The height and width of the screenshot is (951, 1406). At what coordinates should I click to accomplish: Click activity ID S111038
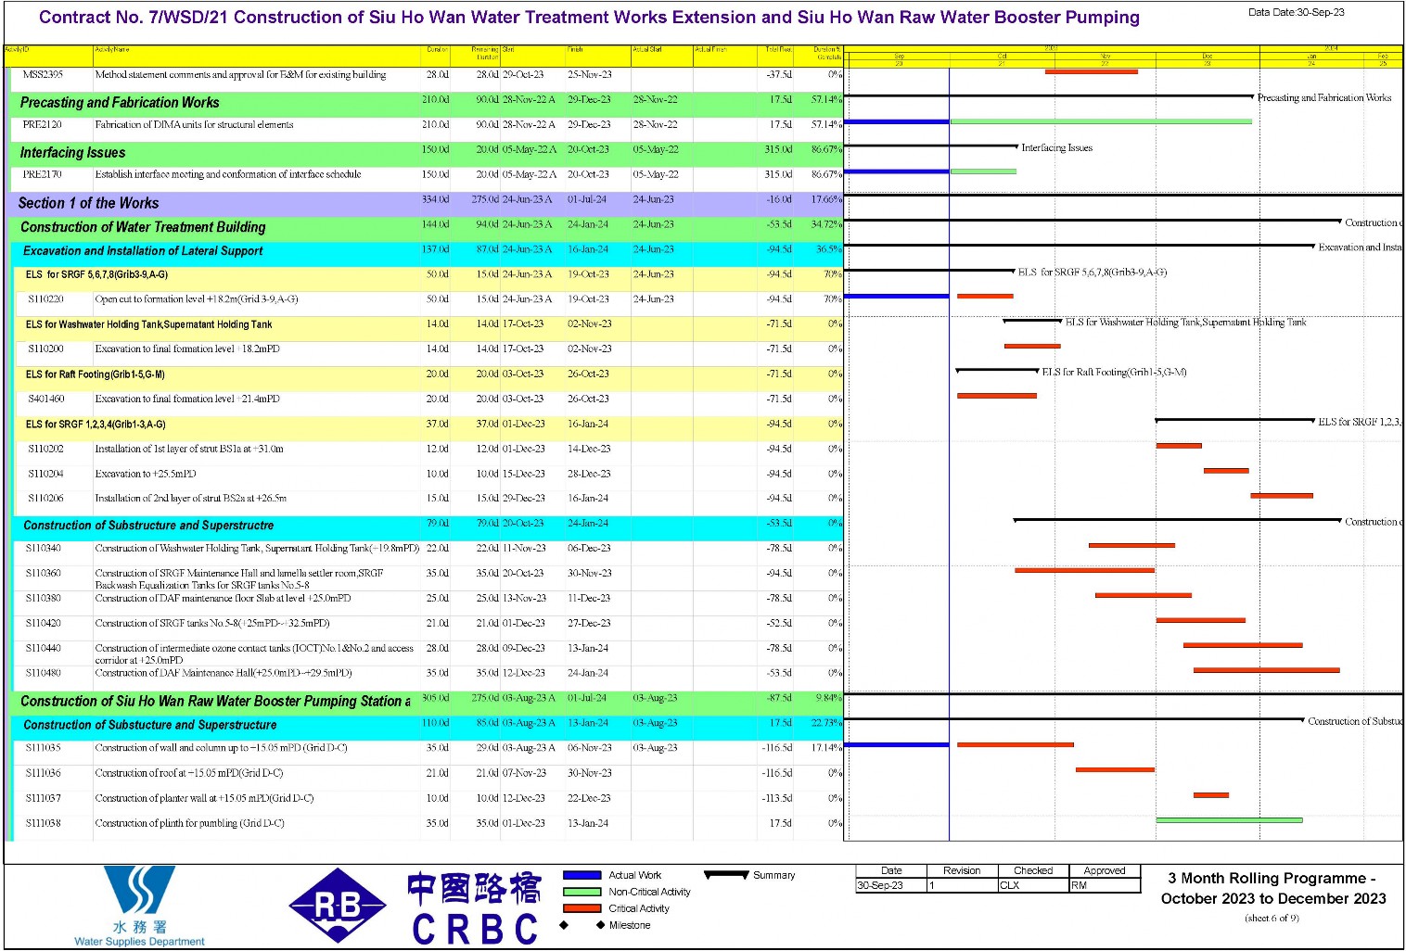(x=44, y=824)
